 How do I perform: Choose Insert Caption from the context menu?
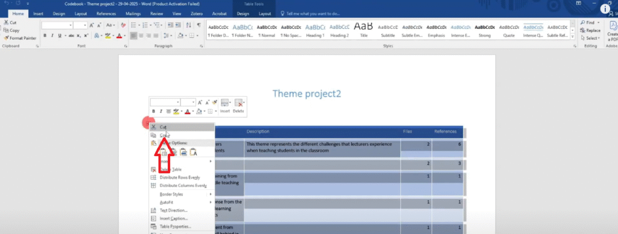[x=182, y=218]
